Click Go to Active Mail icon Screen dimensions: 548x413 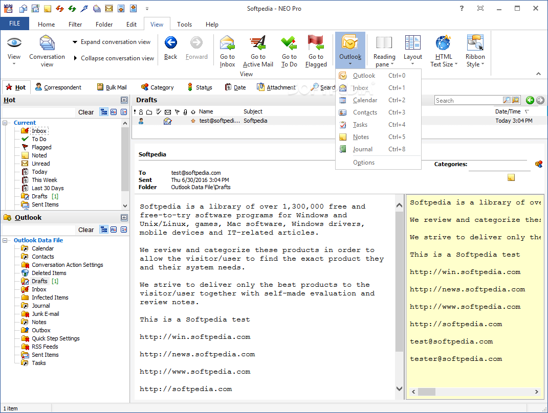tap(258, 51)
